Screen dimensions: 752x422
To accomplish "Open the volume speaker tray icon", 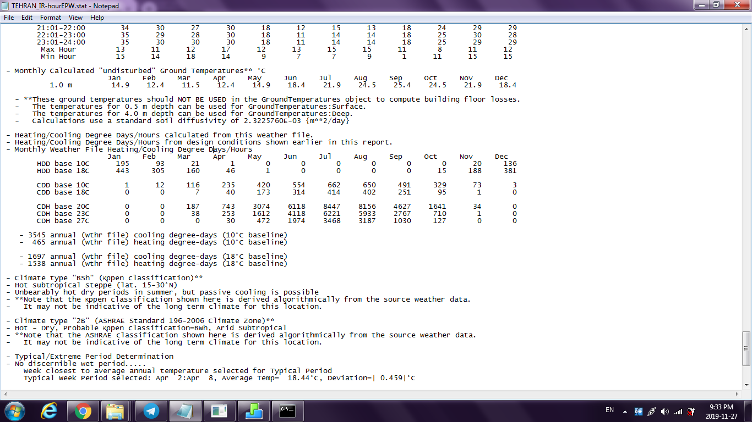I will (x=665, y=411).
